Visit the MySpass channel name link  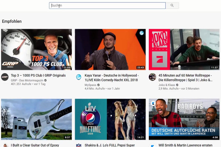pos(90,85)
